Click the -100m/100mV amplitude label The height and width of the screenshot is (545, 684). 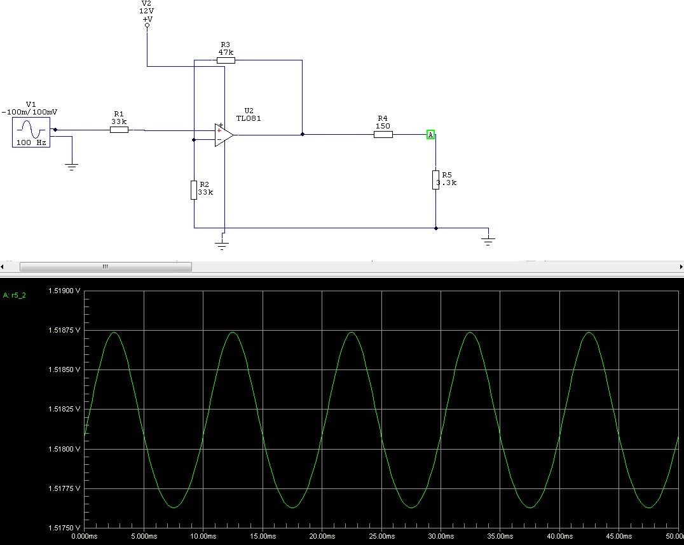[x=30, y=112]
